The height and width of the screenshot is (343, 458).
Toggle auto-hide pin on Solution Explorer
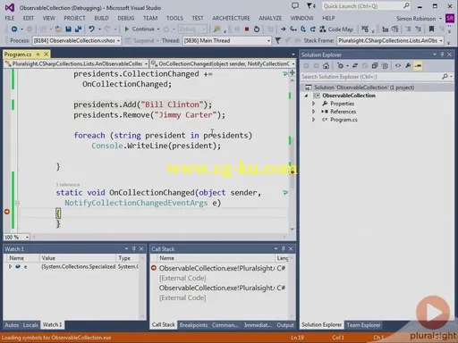(442, 54)
